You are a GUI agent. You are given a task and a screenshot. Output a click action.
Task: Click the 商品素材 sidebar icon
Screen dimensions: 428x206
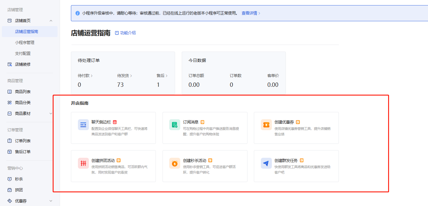click(x=9, y=113)
